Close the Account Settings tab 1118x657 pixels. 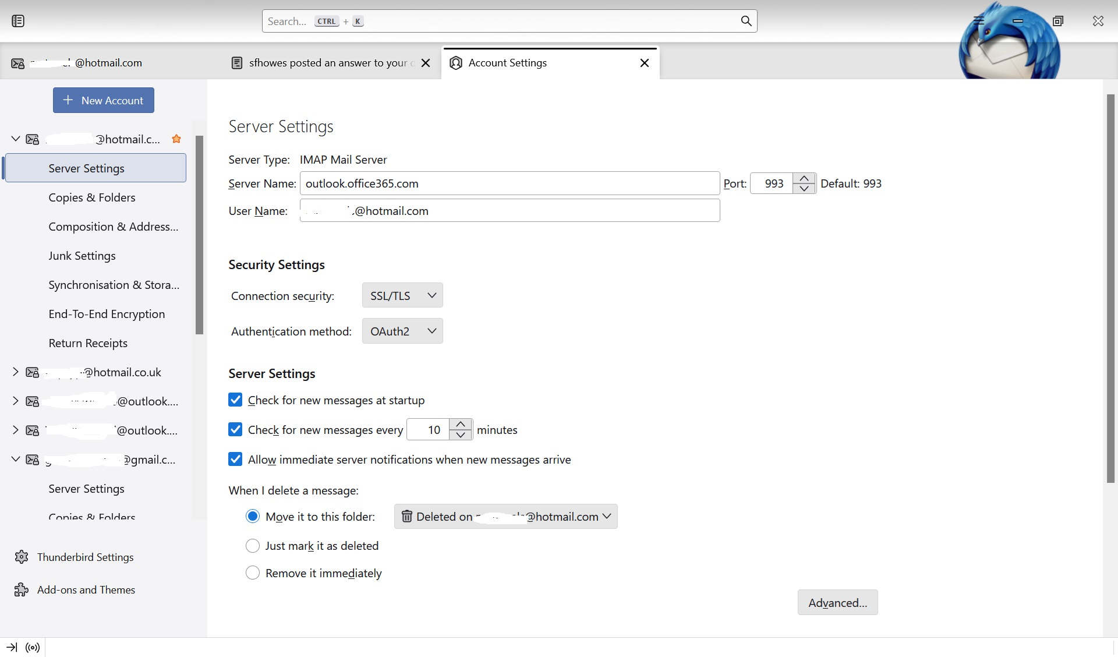(645, 62)
